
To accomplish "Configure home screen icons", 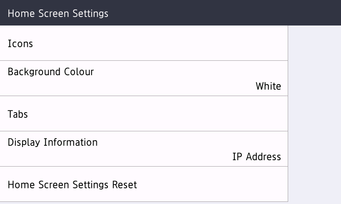I will click(144, 43).
